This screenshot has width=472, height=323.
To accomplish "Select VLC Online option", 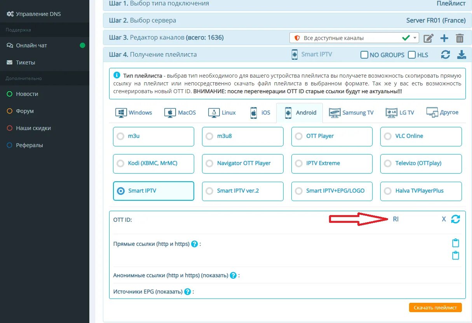I will 421,136.
